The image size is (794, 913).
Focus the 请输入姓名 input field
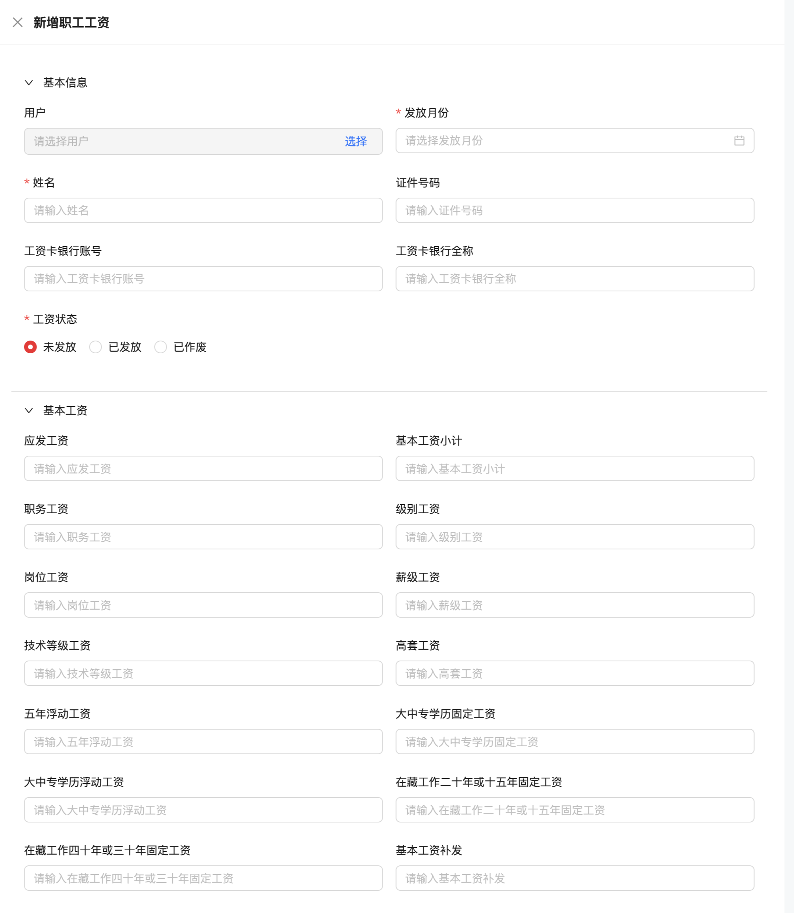[x=203, y=210]
